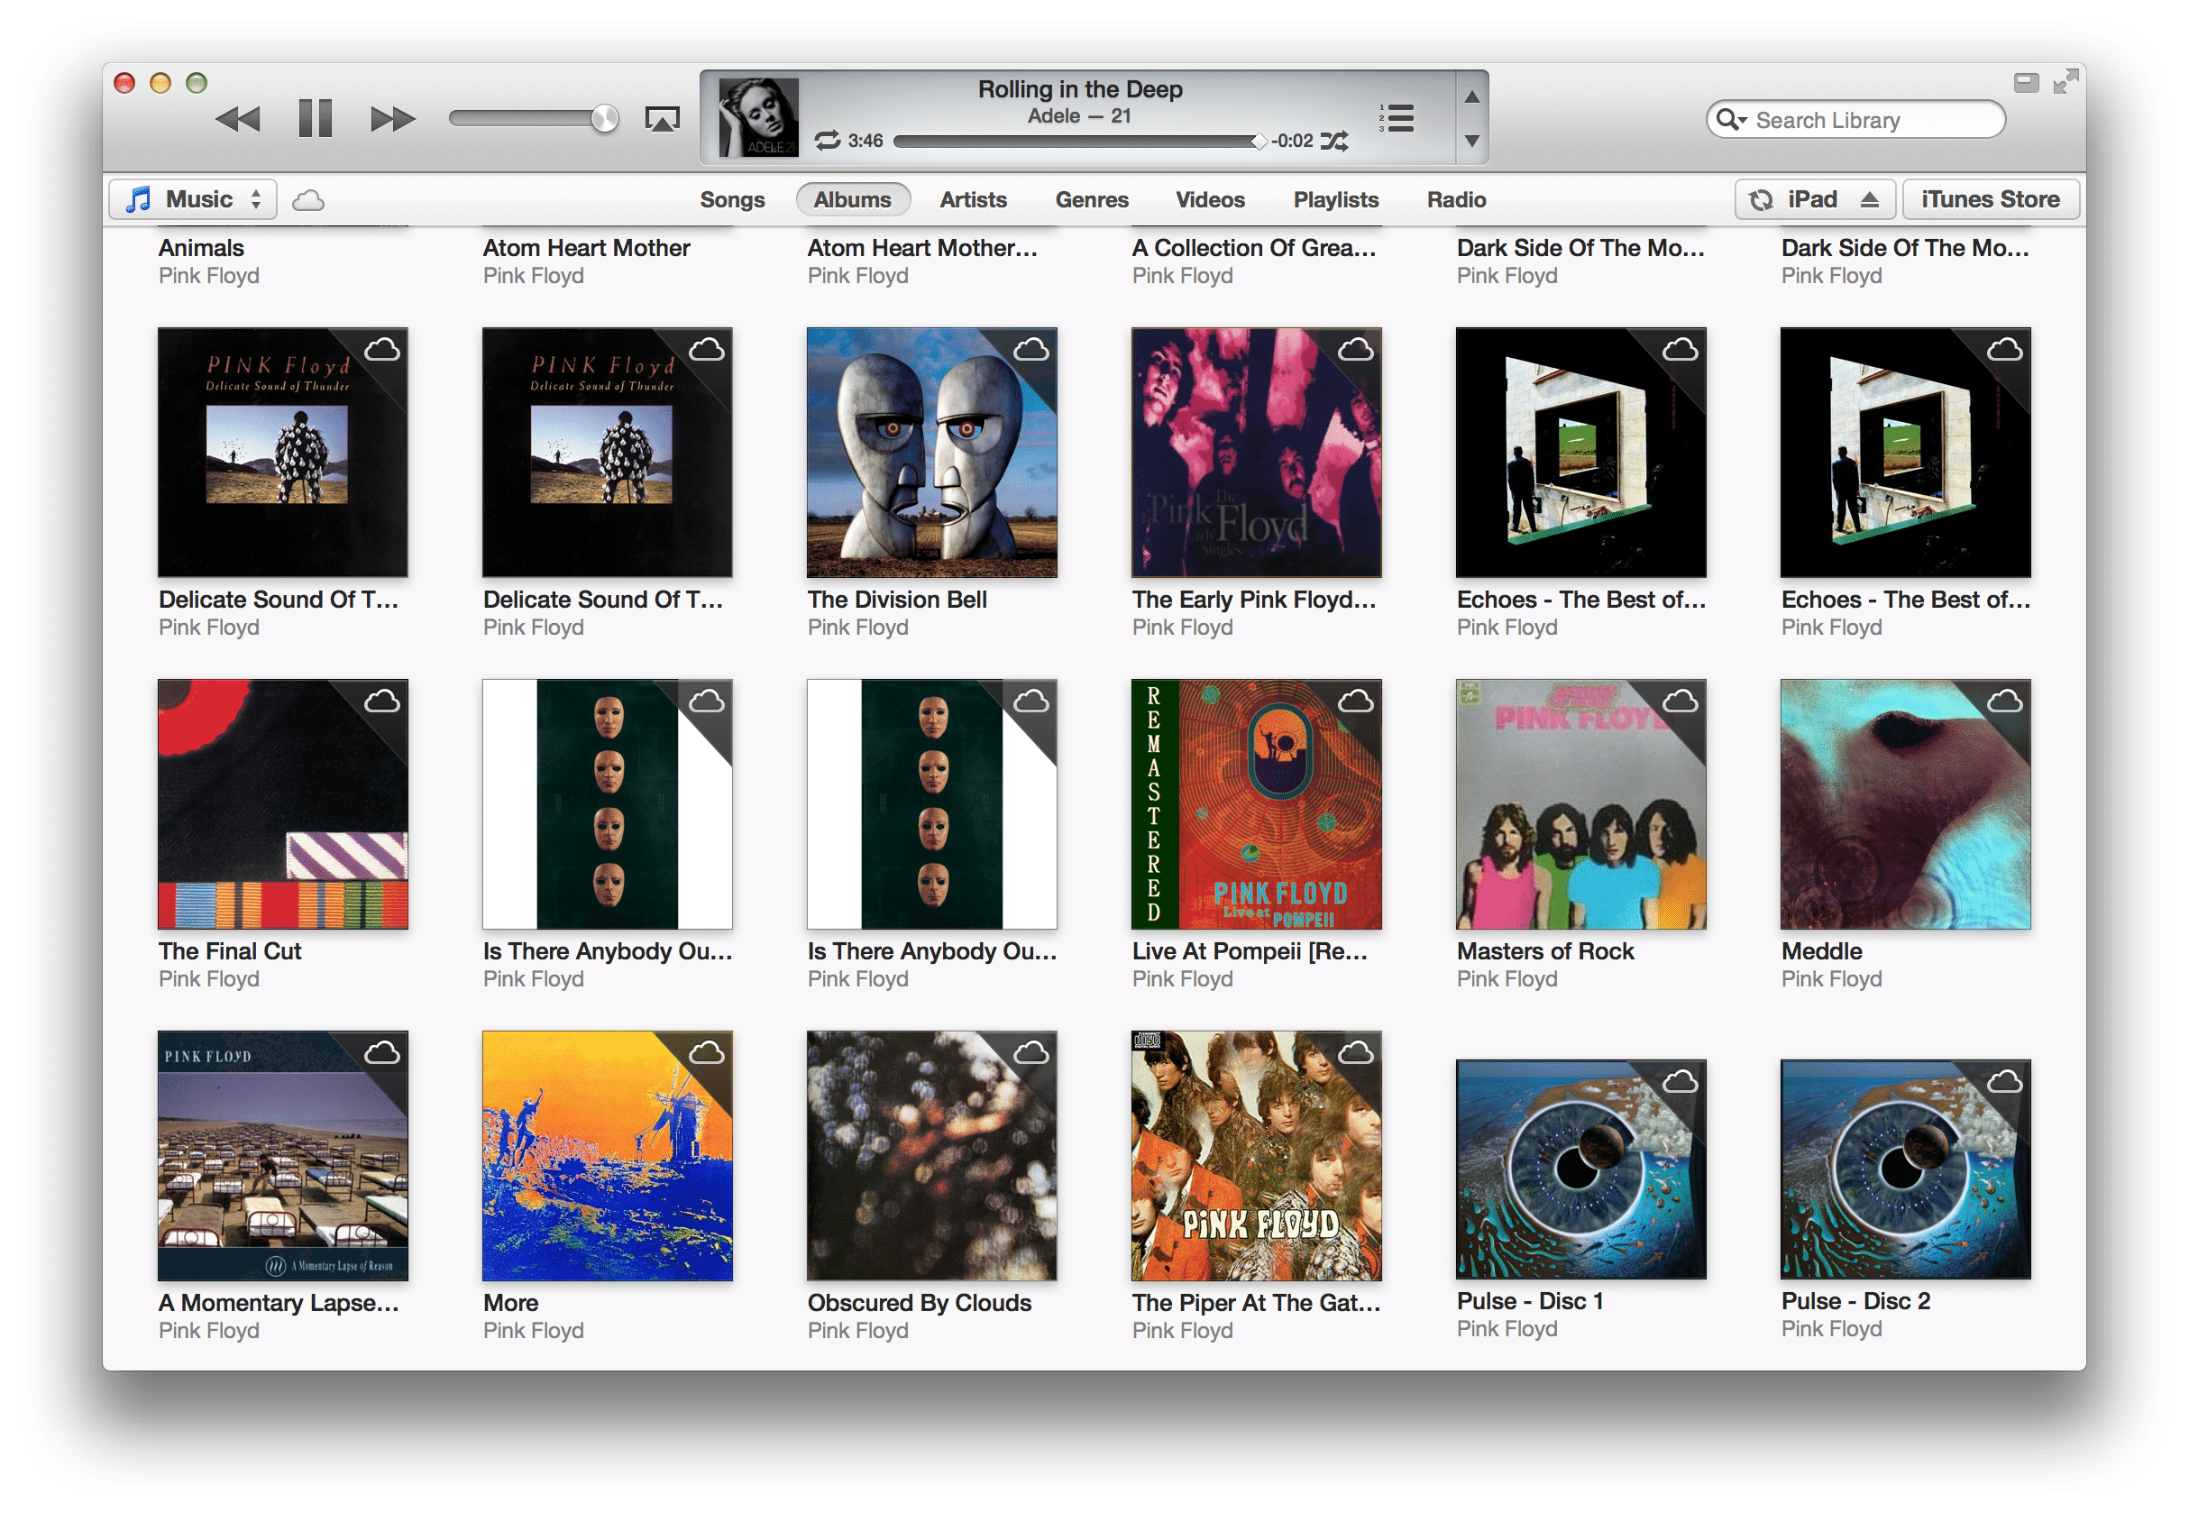This screenshot has width=2189, height=1513.
Task: Click the song progress bar playhead
Action: 1259,142
